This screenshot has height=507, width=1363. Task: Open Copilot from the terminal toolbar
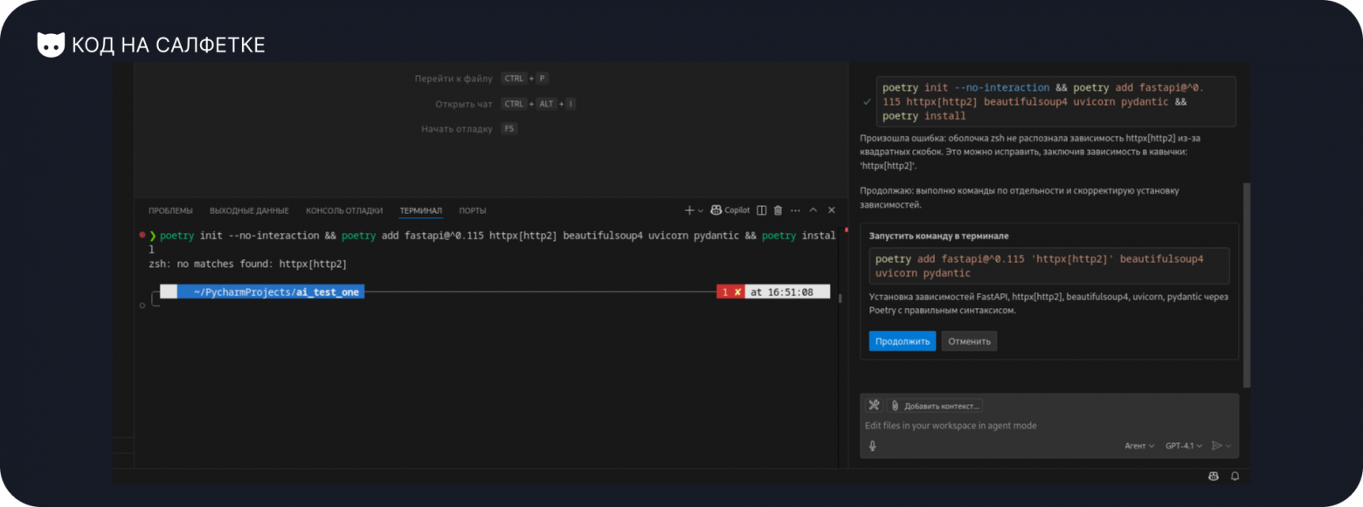pyautogui.click(x=730, y=210)
